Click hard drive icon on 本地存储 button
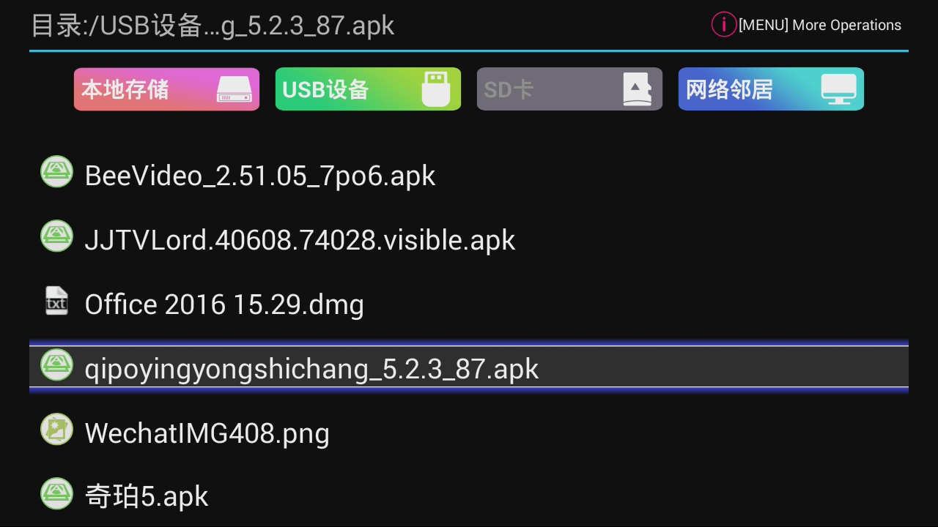Image resolution: width=938 pixels, height=527 pixels. click(233, 90)
